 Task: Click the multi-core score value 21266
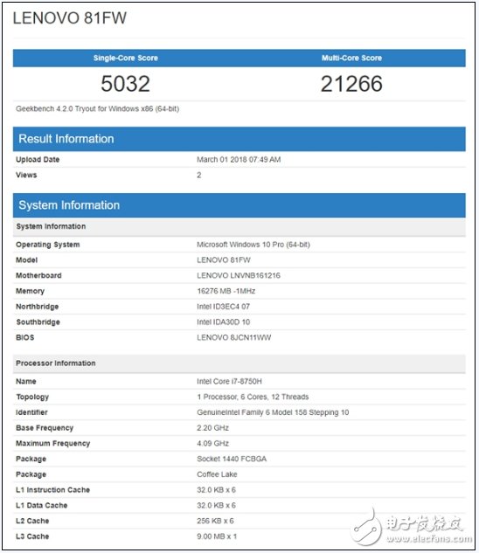(351, 84)
